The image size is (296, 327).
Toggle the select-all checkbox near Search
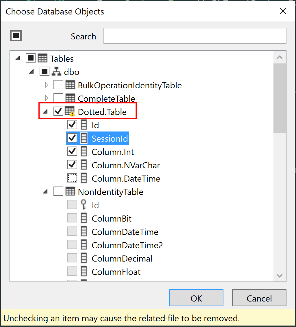(x=16, y=35)
